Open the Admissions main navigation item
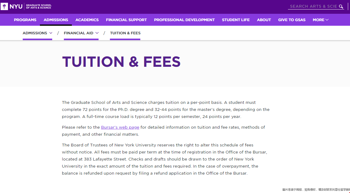 coord(56,20)
